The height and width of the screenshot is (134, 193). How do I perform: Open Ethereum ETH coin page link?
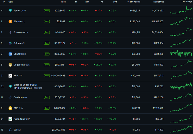point(21,32)
